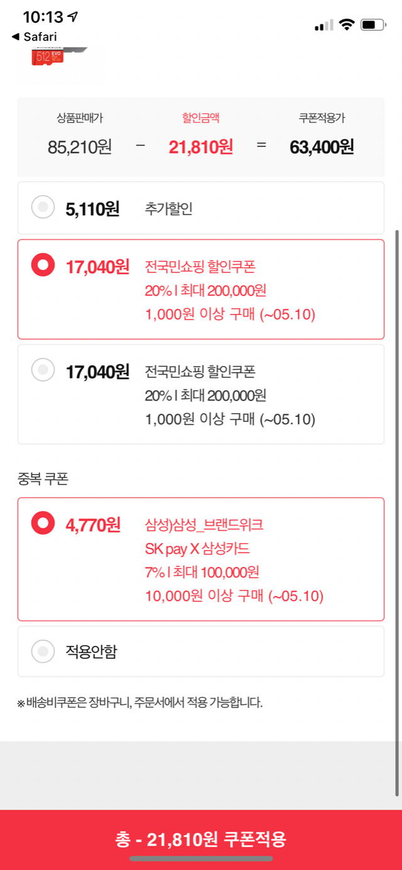The width and height of the screenshot is (402, 870).
Task: Tap the 10:13 clock in status bar
Action: click(43, 17)
